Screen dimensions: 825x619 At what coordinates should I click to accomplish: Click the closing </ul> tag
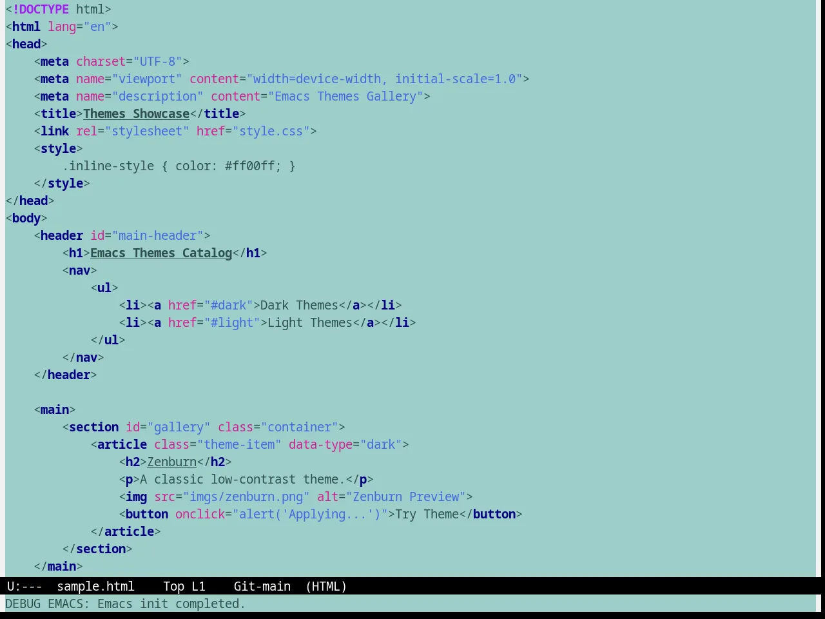pyautogui.click(x=108, y=340)
